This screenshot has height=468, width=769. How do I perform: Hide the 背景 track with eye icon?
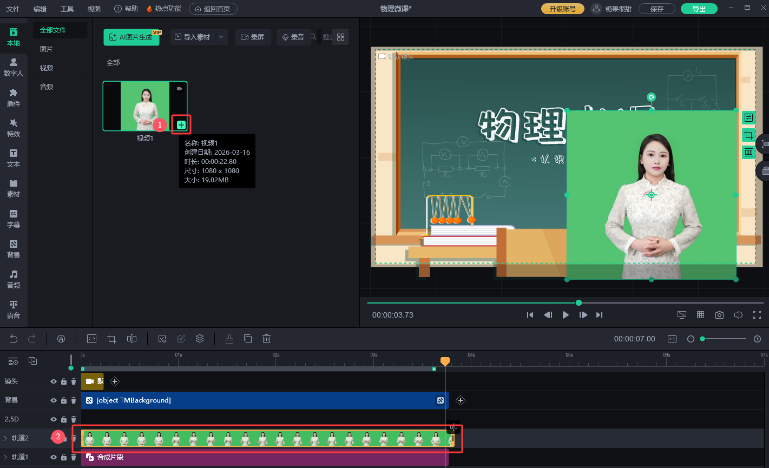point(54,400)
